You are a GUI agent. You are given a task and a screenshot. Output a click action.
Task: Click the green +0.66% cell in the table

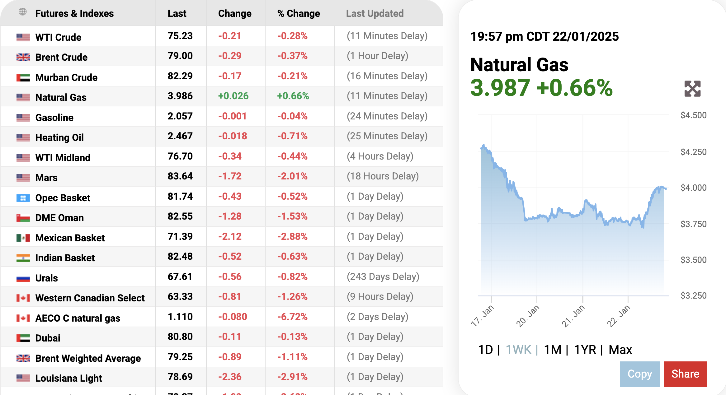click(293, 96)
